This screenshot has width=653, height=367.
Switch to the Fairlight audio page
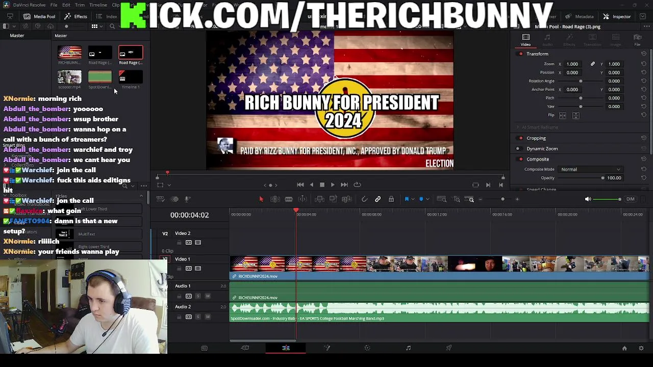point(408,348)
